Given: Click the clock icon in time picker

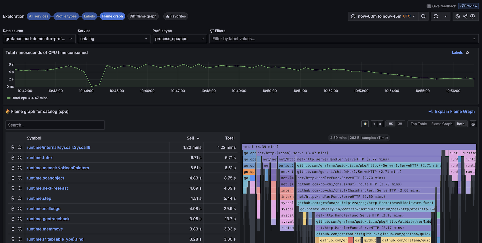Looking at the screenshot, I should point(353,16).
